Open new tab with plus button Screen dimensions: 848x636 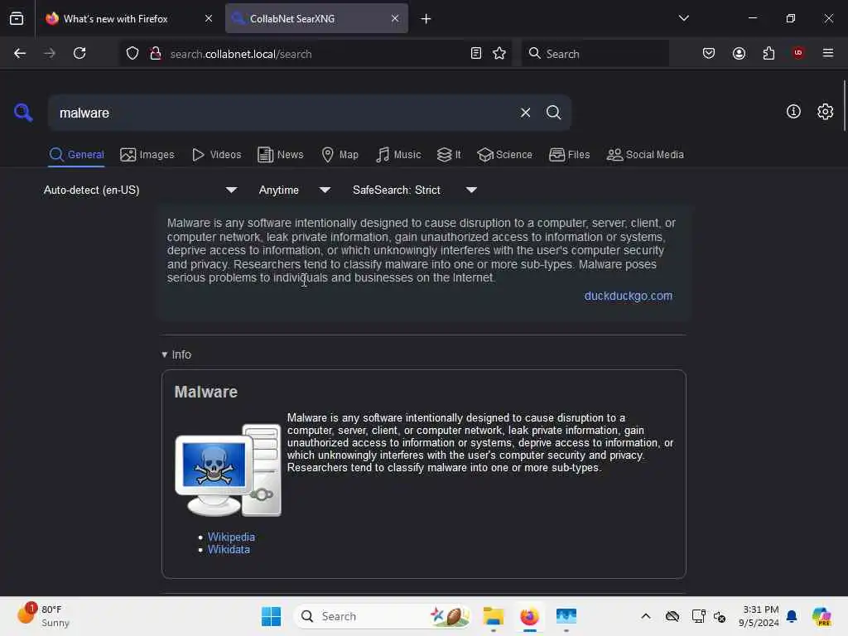tap(426, 19)
